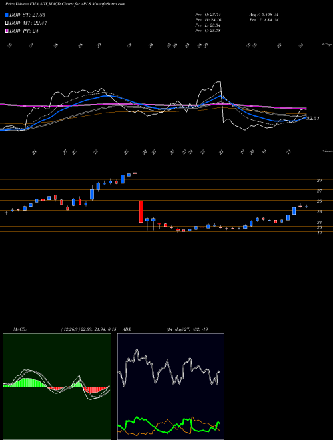Click the 19 price axis label
The height and width of the screenshot is (440, 333).
(319, 233)
